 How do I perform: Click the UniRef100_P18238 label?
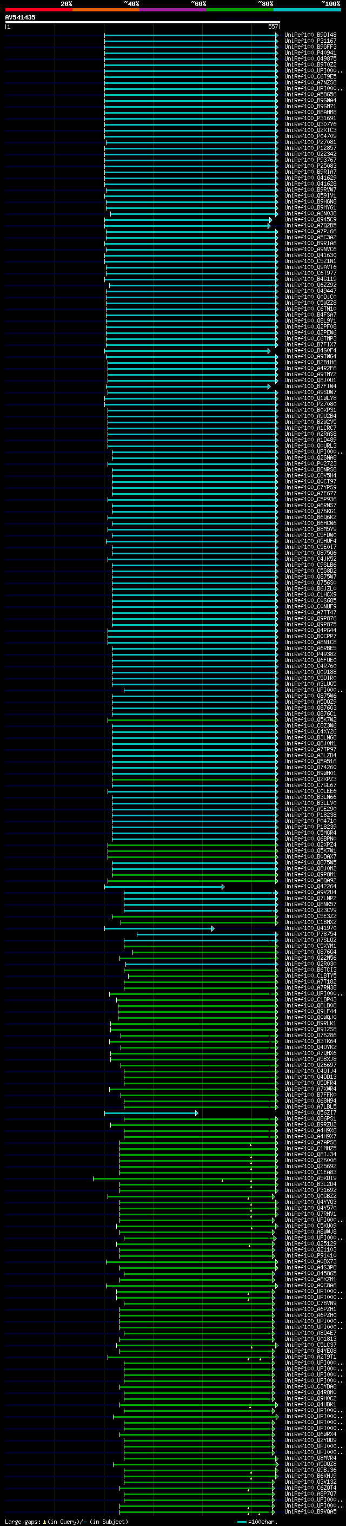[310, 815]
